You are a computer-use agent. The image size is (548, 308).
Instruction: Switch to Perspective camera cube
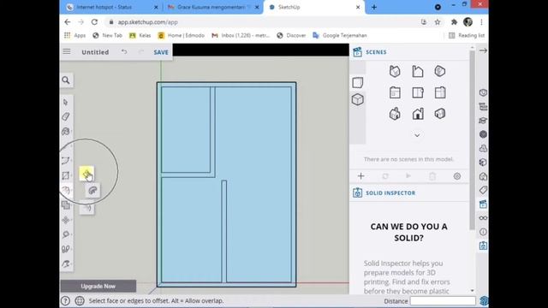point(358,100)
